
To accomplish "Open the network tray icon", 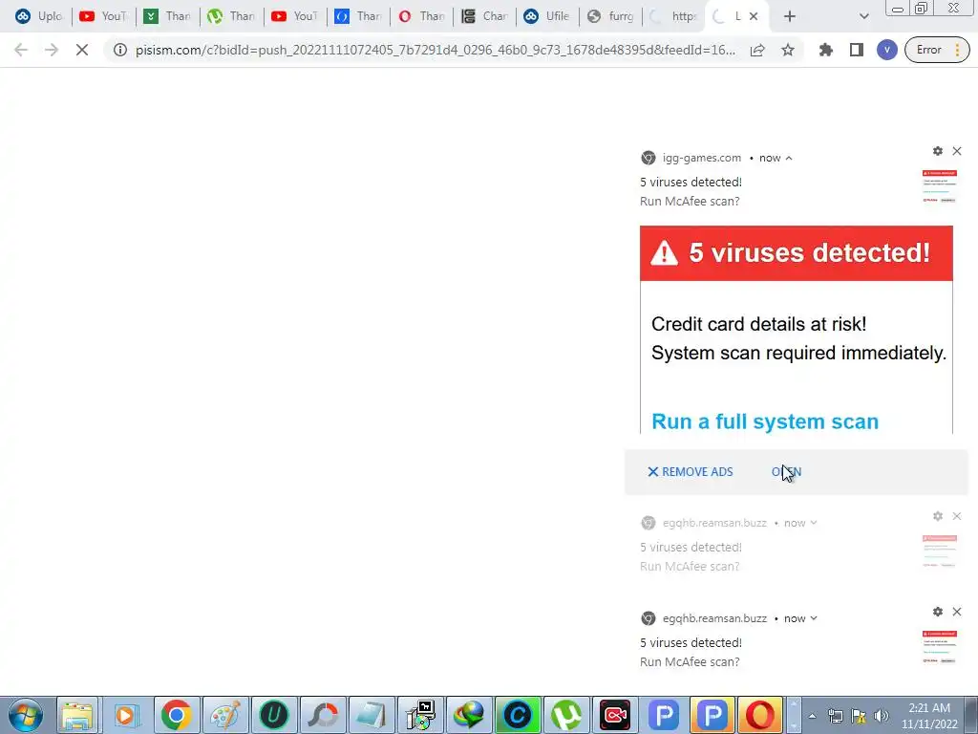I will [835, 716].
